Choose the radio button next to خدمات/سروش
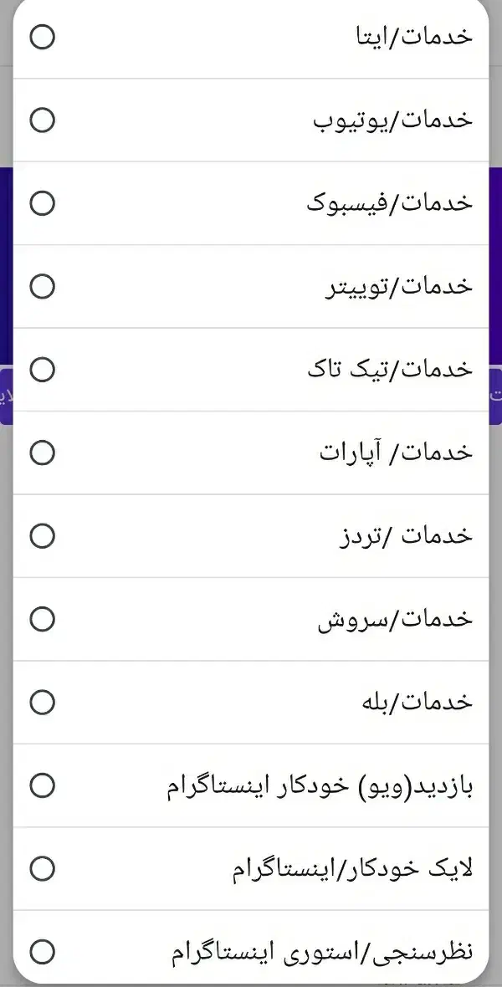 click(x=42, y=620)
